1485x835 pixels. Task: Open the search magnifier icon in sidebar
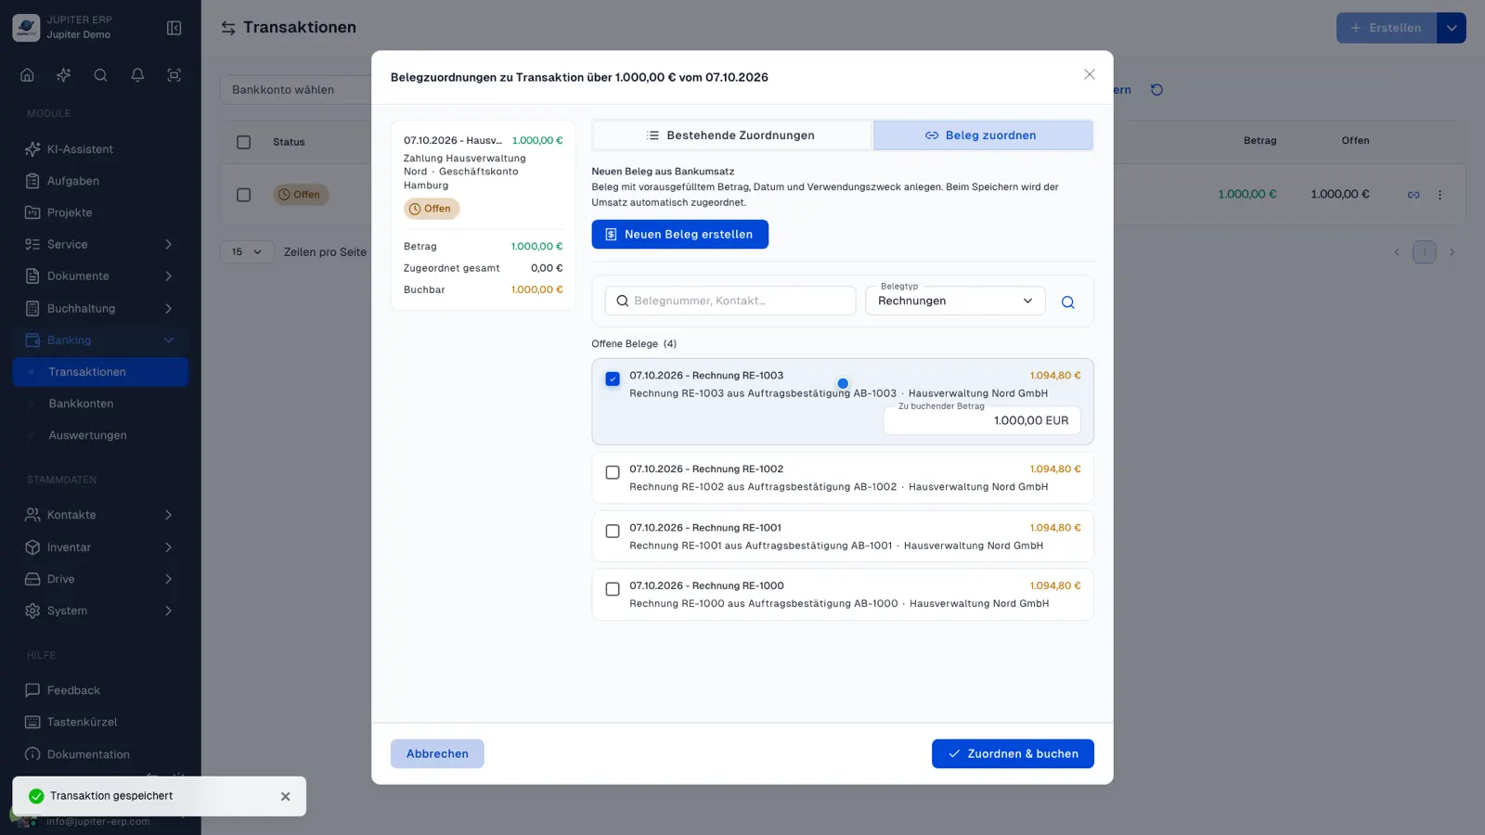coord(100,75)
